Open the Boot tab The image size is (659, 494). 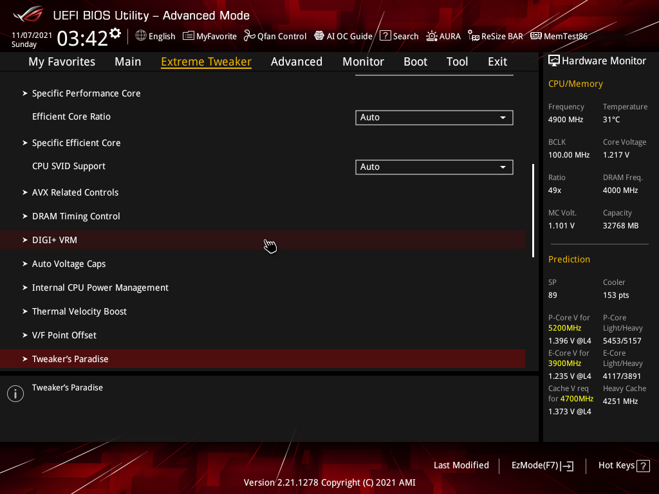[415, 62]
